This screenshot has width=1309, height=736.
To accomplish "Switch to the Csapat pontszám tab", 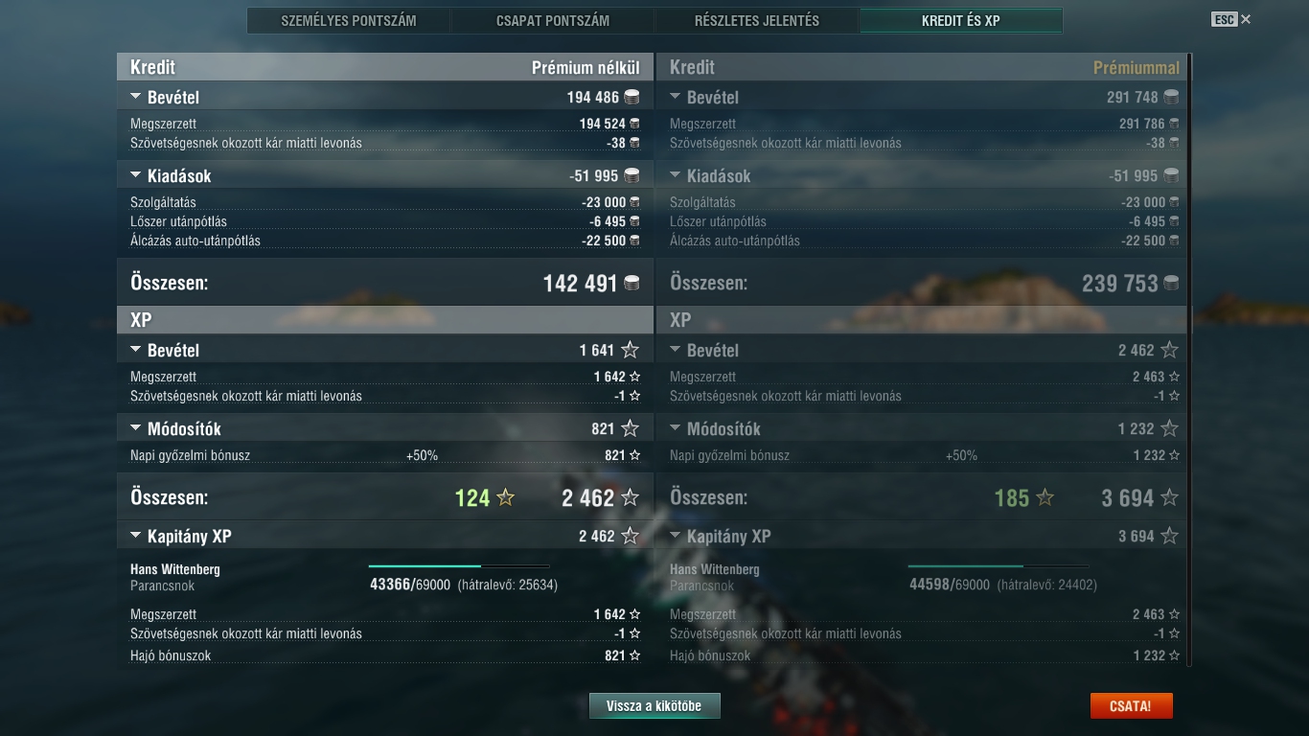I will tap(553, 20).
